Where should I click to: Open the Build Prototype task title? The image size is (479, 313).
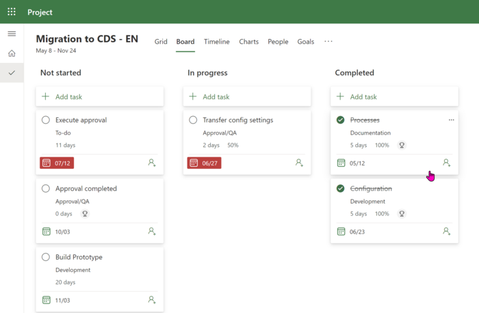tap(79, 257)
